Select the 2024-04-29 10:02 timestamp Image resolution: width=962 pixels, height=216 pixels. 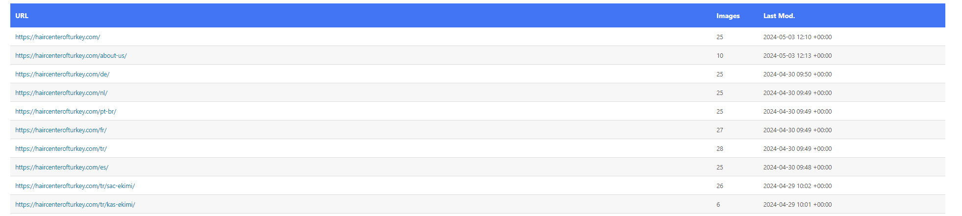coord(797,186)
